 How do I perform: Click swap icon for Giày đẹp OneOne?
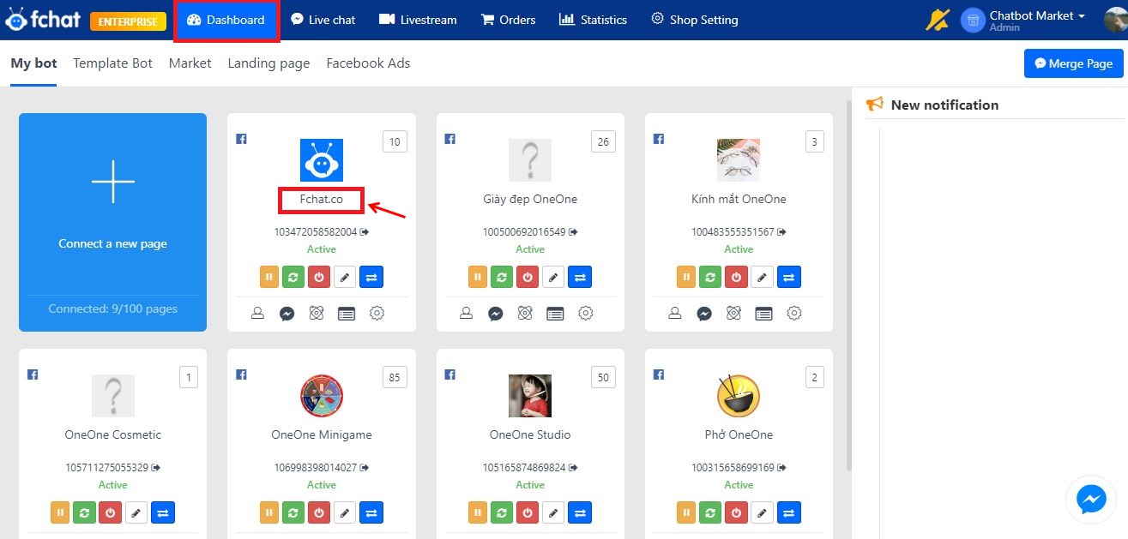pos(580,277)
